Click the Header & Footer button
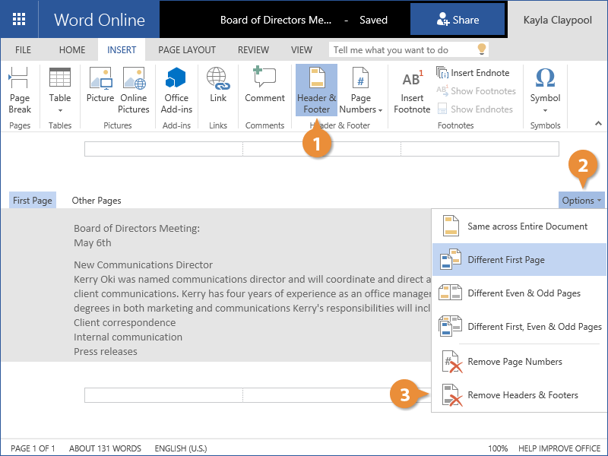Image resolution: width=608 pixels, height=456 pixels. [316, 90]
